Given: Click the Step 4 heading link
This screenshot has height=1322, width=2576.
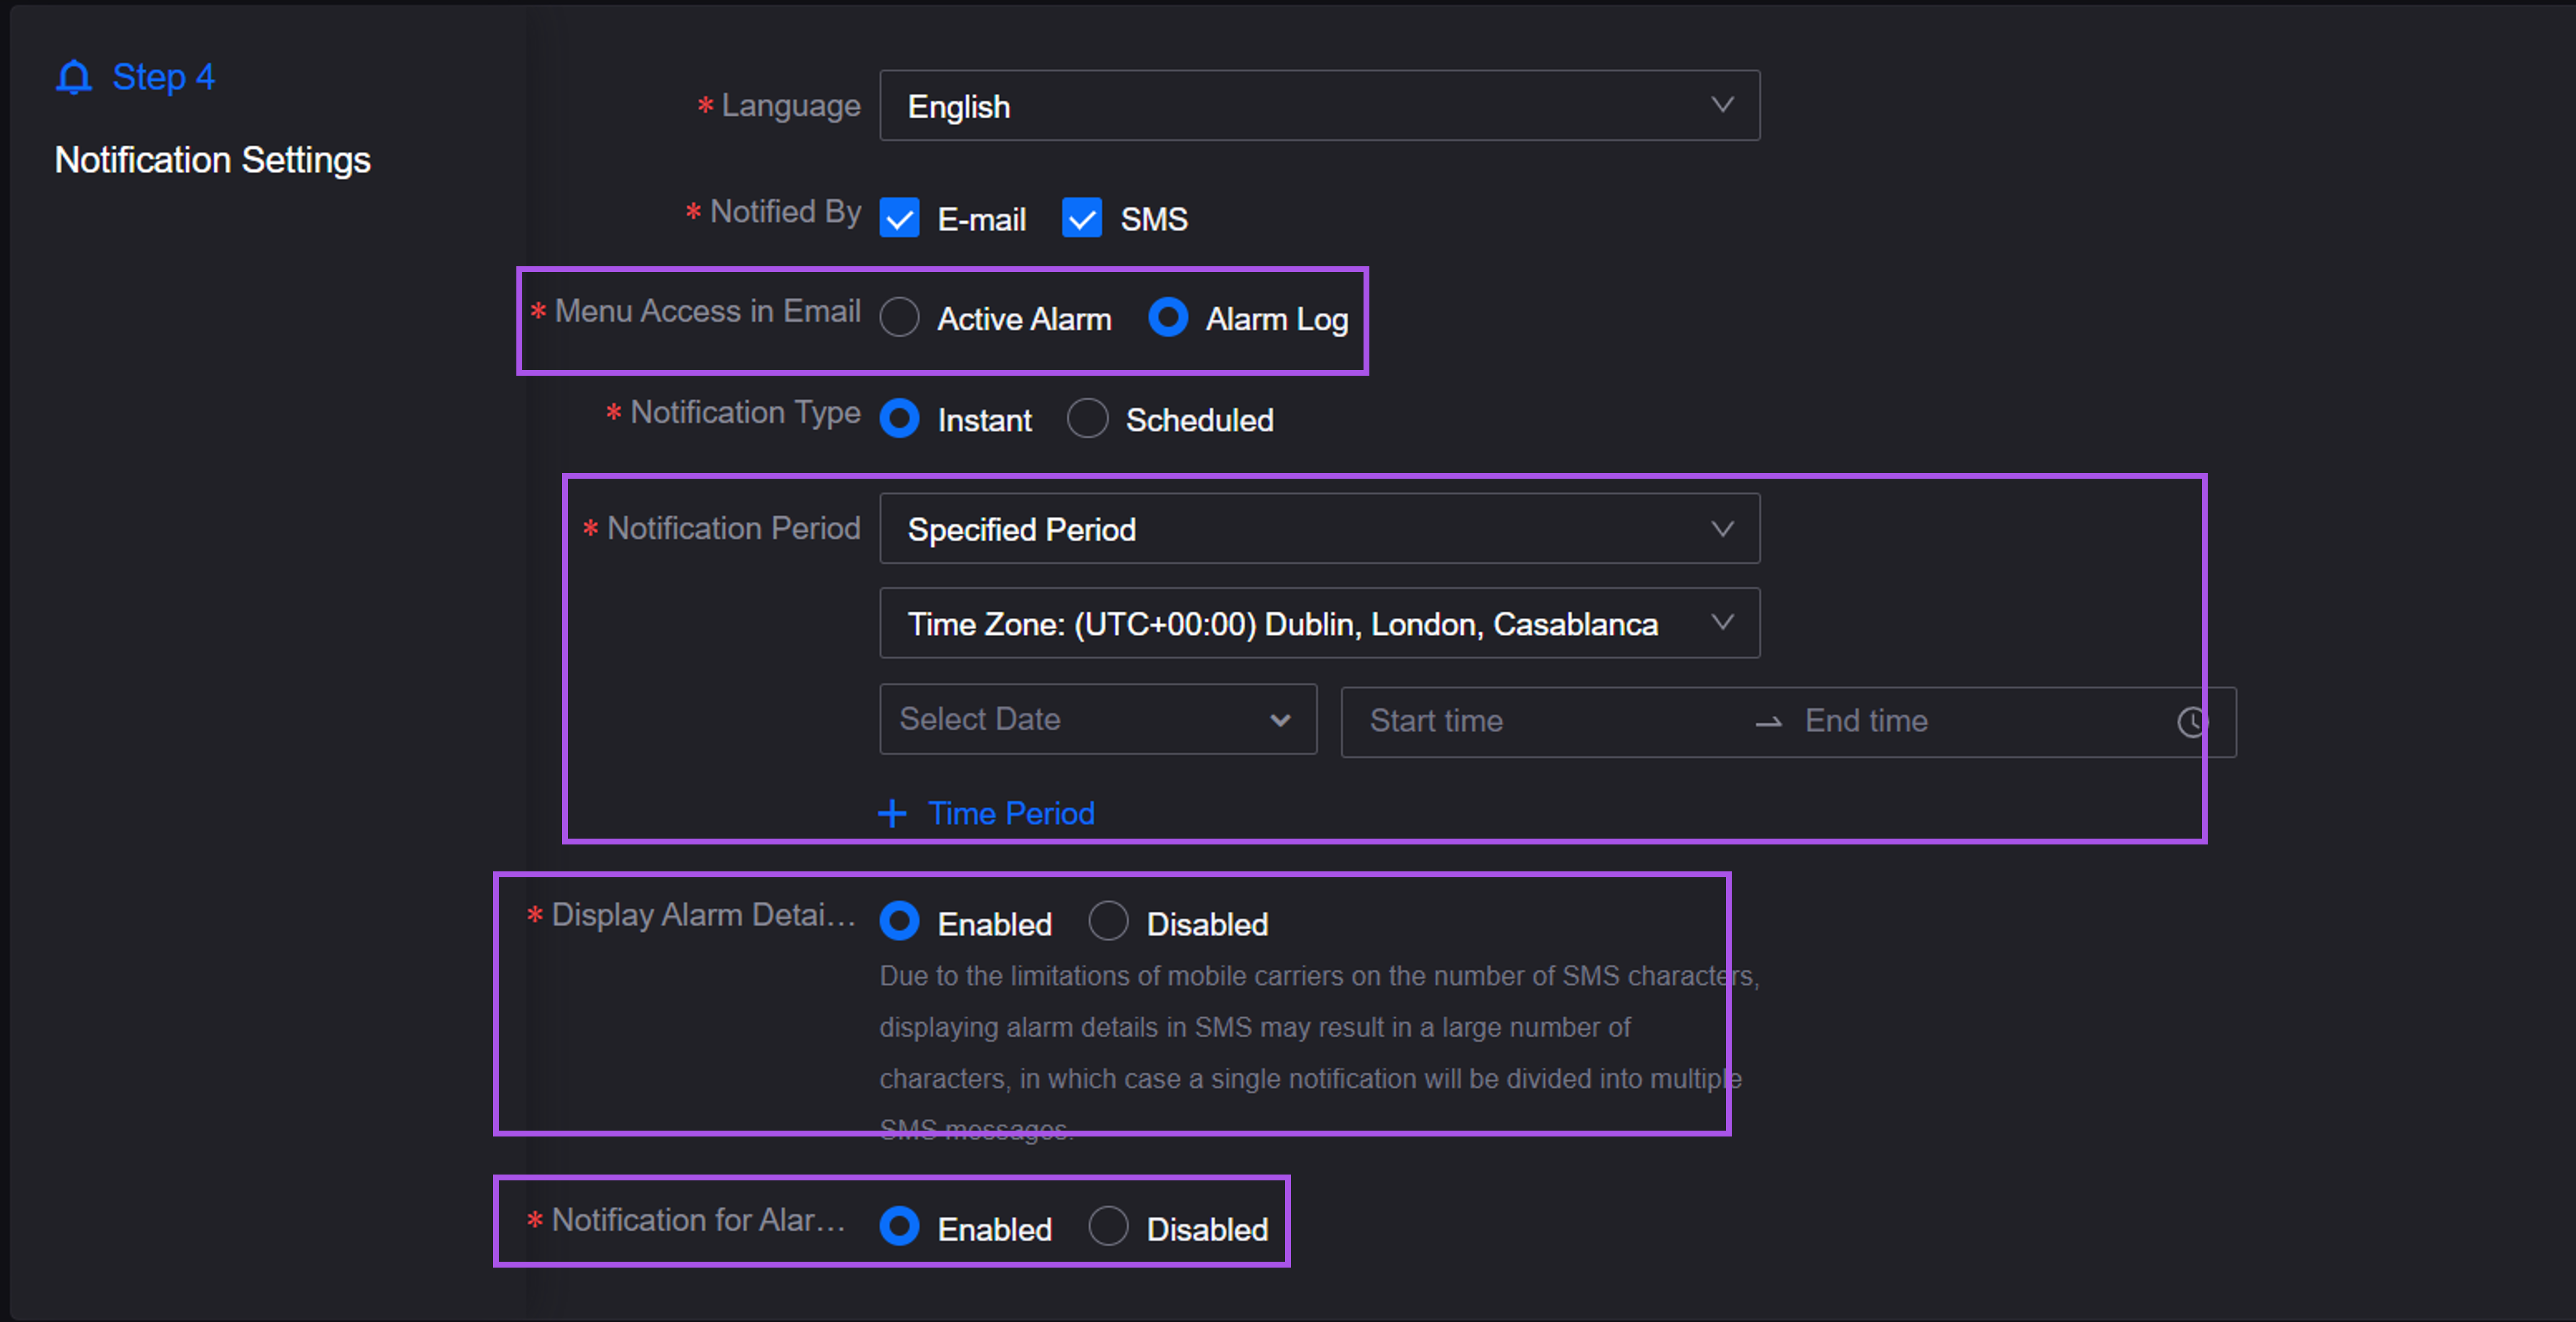Looking at the screenshot, I should click(x=163, y=77).
